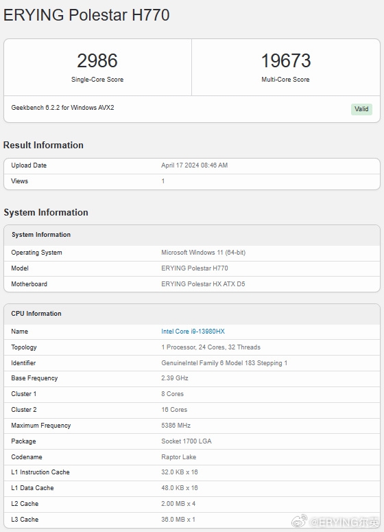Click the L3 Cache label
The width and height of the screenshot is (384, 532).
(25, 520)
